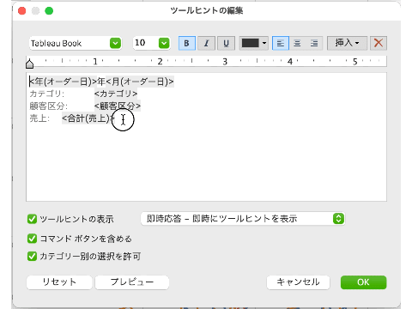Click the 顧客区分: label text
The height and width of the screenshot is (309, 412).
point(49,106)
